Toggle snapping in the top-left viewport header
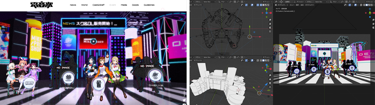375x105 pixels. (235, 2)
